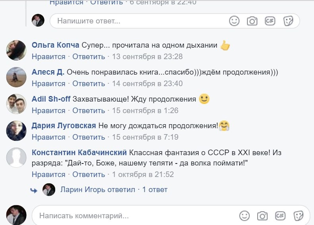Open emoji picker in comment box
Screen dimensions: 314x225
click(245, 216)
